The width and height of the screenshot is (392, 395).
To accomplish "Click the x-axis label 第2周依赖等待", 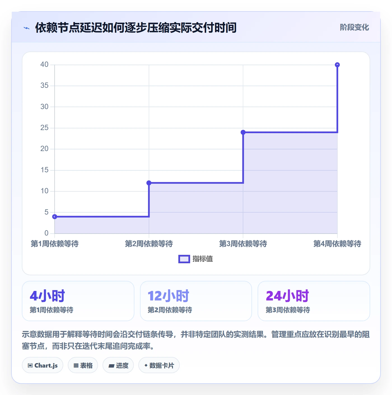I will pos(149,244).
